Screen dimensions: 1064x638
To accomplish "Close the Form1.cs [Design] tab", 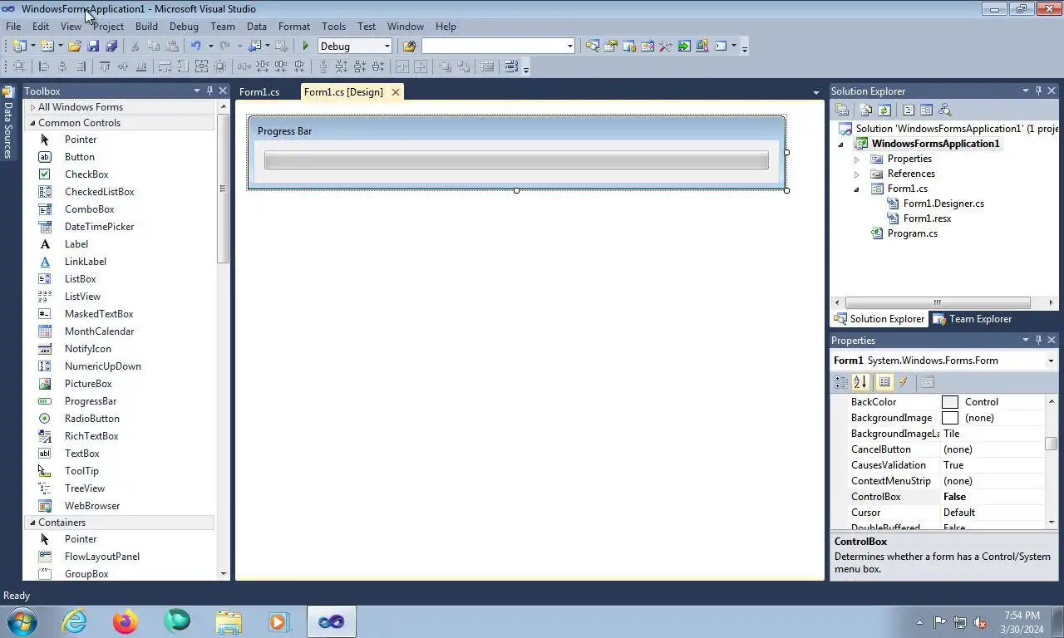I will pos(396,92).
